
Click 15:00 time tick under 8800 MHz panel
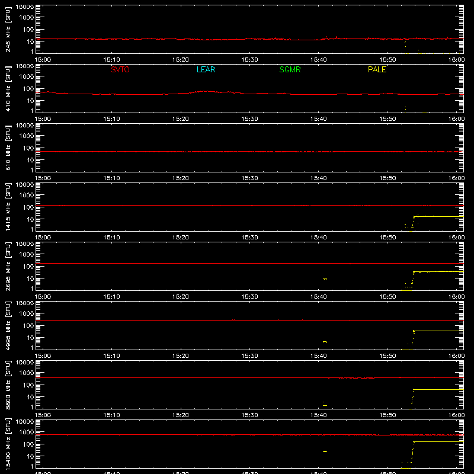coord(43,415)
